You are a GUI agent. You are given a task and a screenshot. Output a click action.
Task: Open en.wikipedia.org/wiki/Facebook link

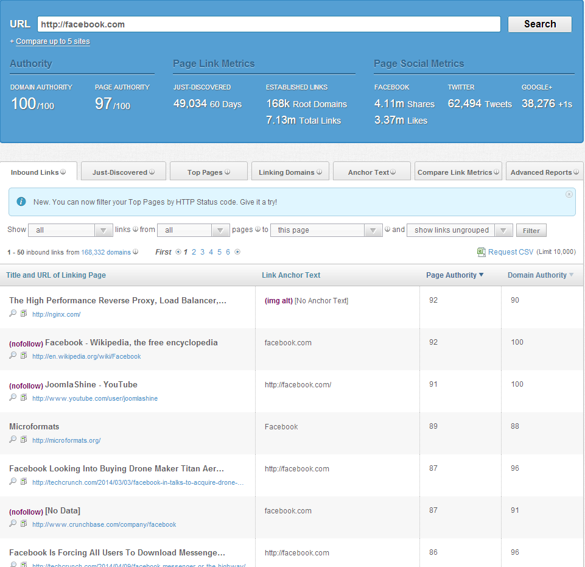click(x=86, y=356)
